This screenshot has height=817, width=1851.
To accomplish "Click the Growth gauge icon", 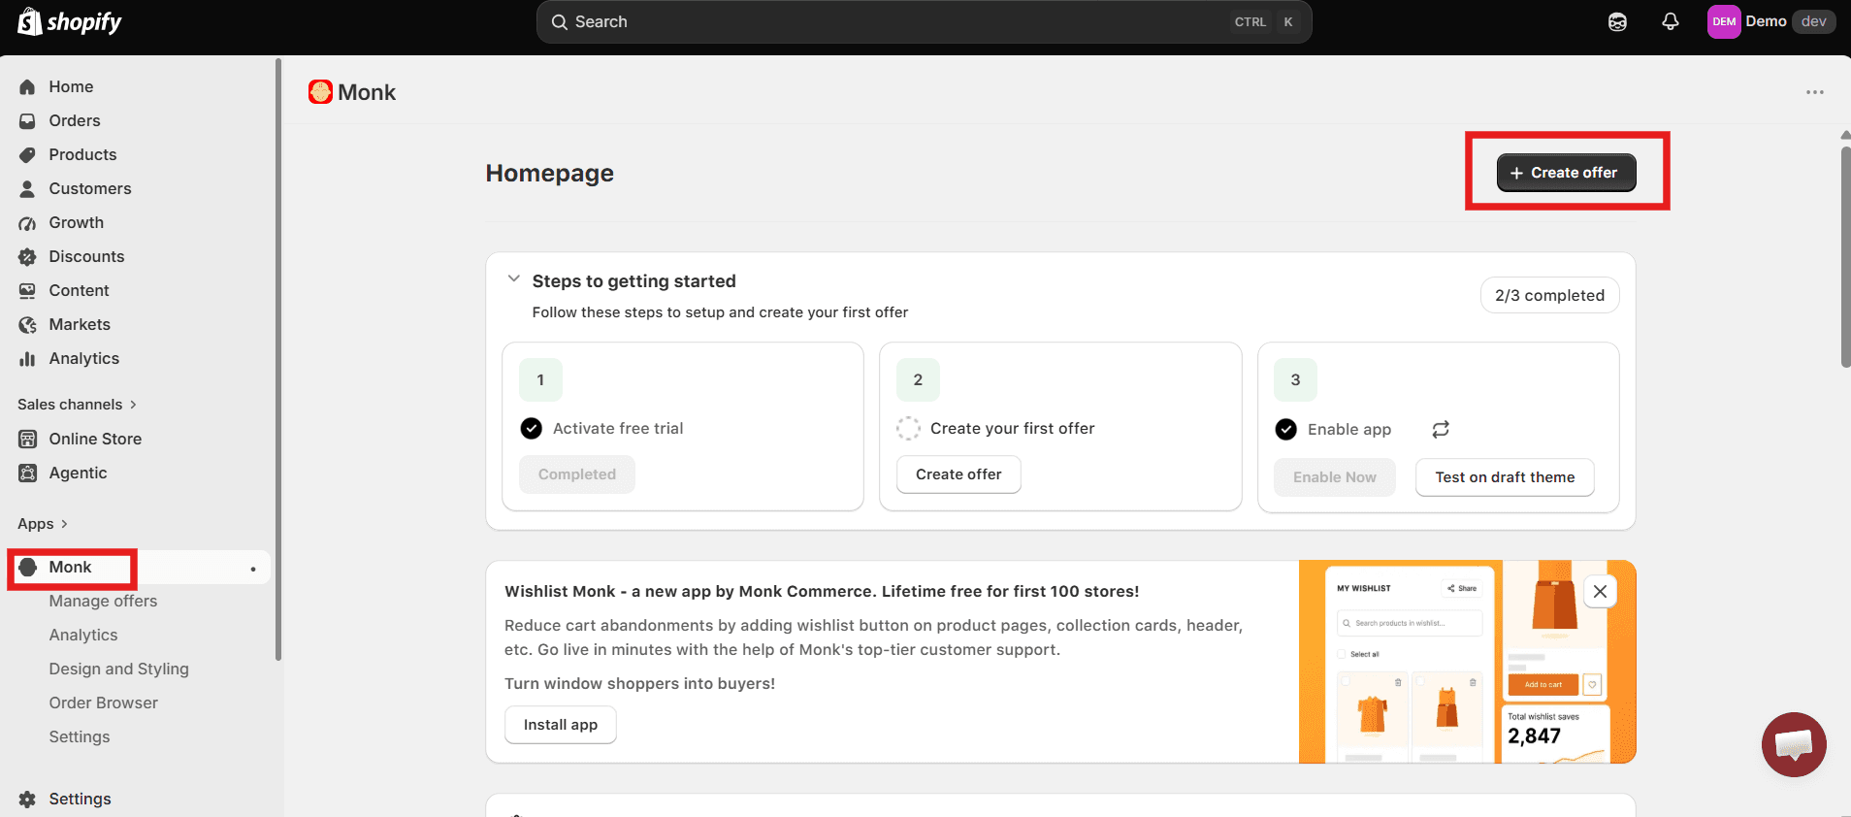I will click(27, 222).
